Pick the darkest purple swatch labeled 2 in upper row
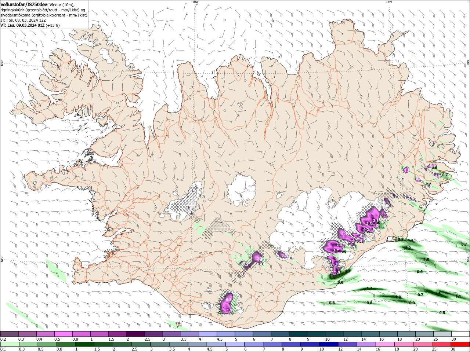 (x=135, y=334)
